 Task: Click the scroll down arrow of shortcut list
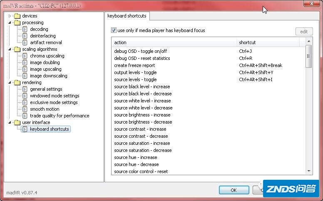(x=309, y=171)
